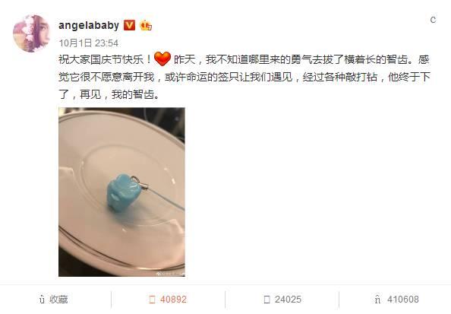Click the membership crown badge icon

click(x=146, y=25)
